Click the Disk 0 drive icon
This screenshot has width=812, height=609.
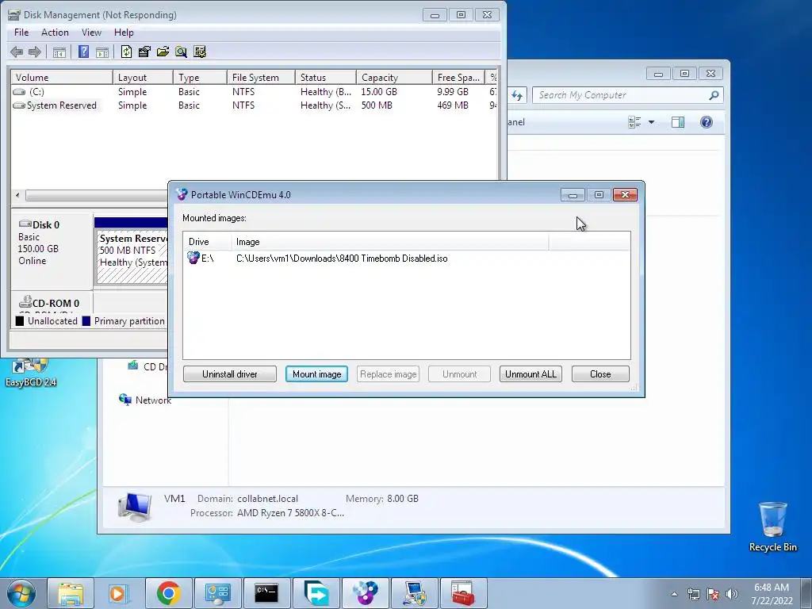(25, 224)
